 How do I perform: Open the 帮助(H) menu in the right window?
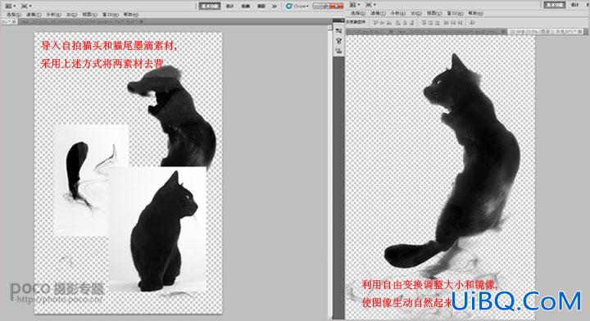[x=476, y=13]
